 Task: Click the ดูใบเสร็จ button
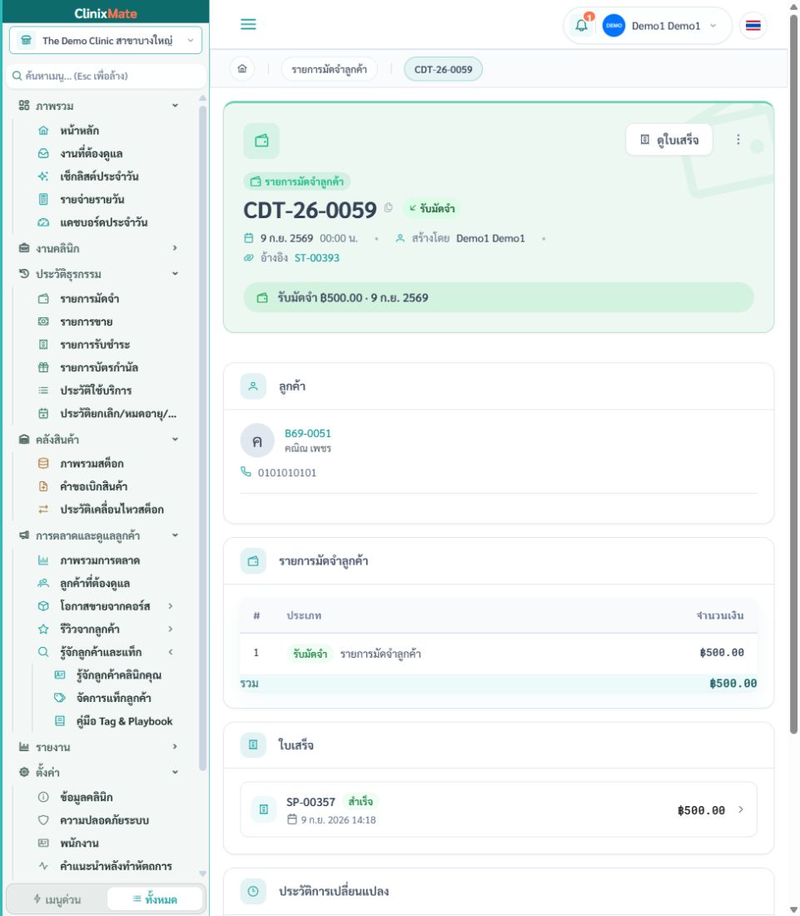coord(669,140)
